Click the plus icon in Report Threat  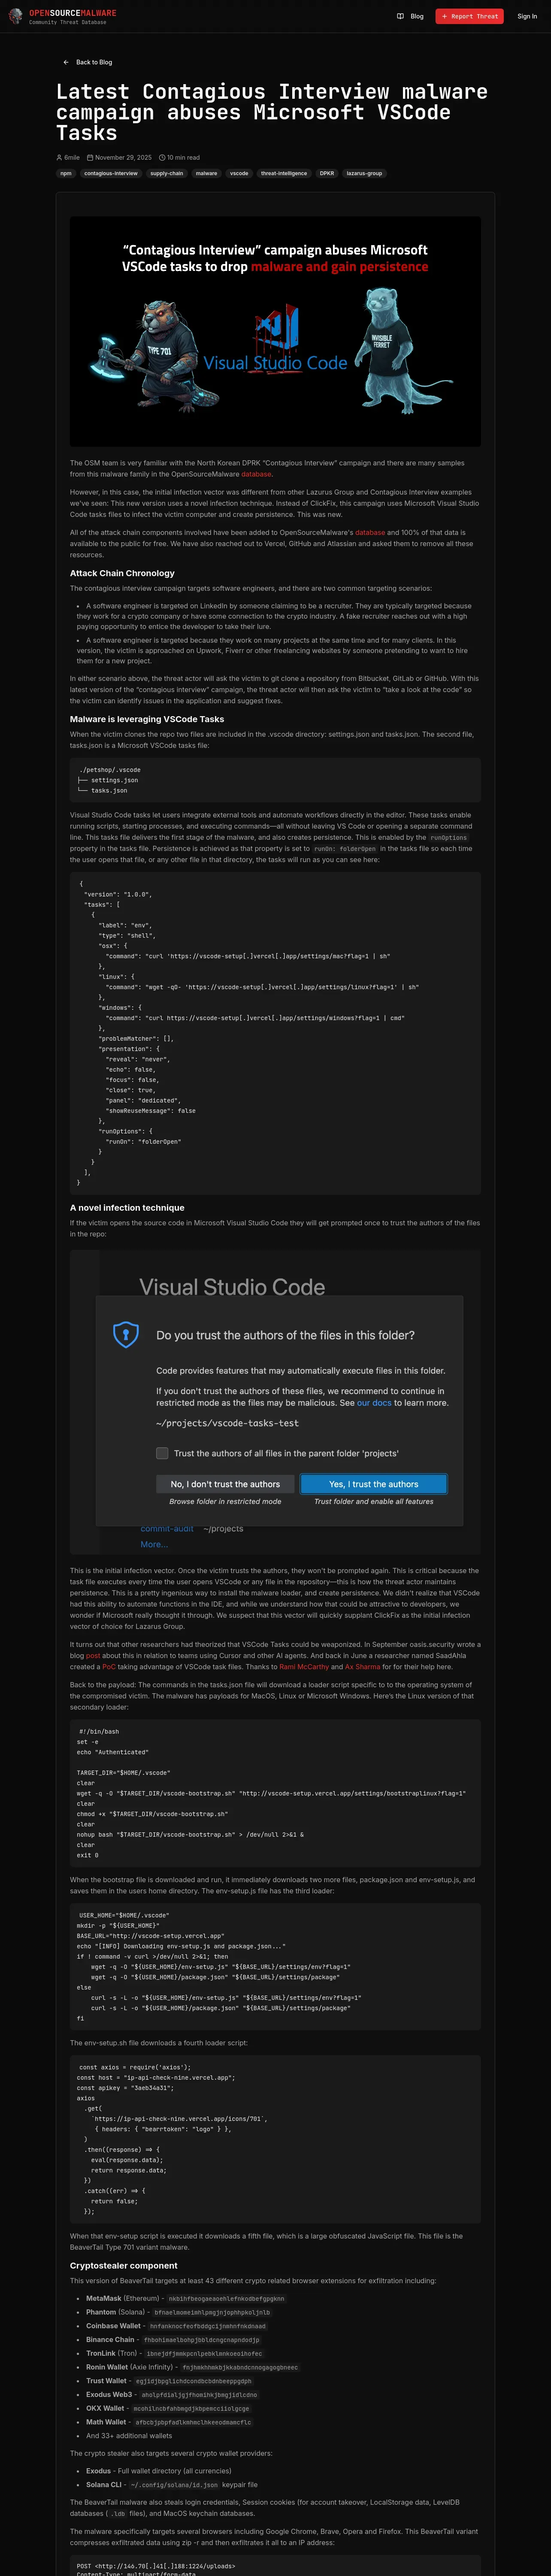(x=444, y=16)
